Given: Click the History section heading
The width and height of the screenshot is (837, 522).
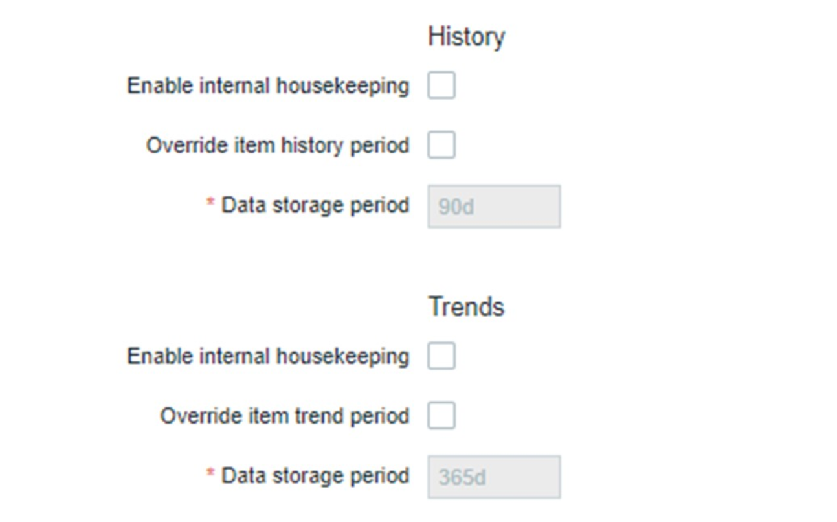Looking at the screenshot, I should (x=466, y=36).
